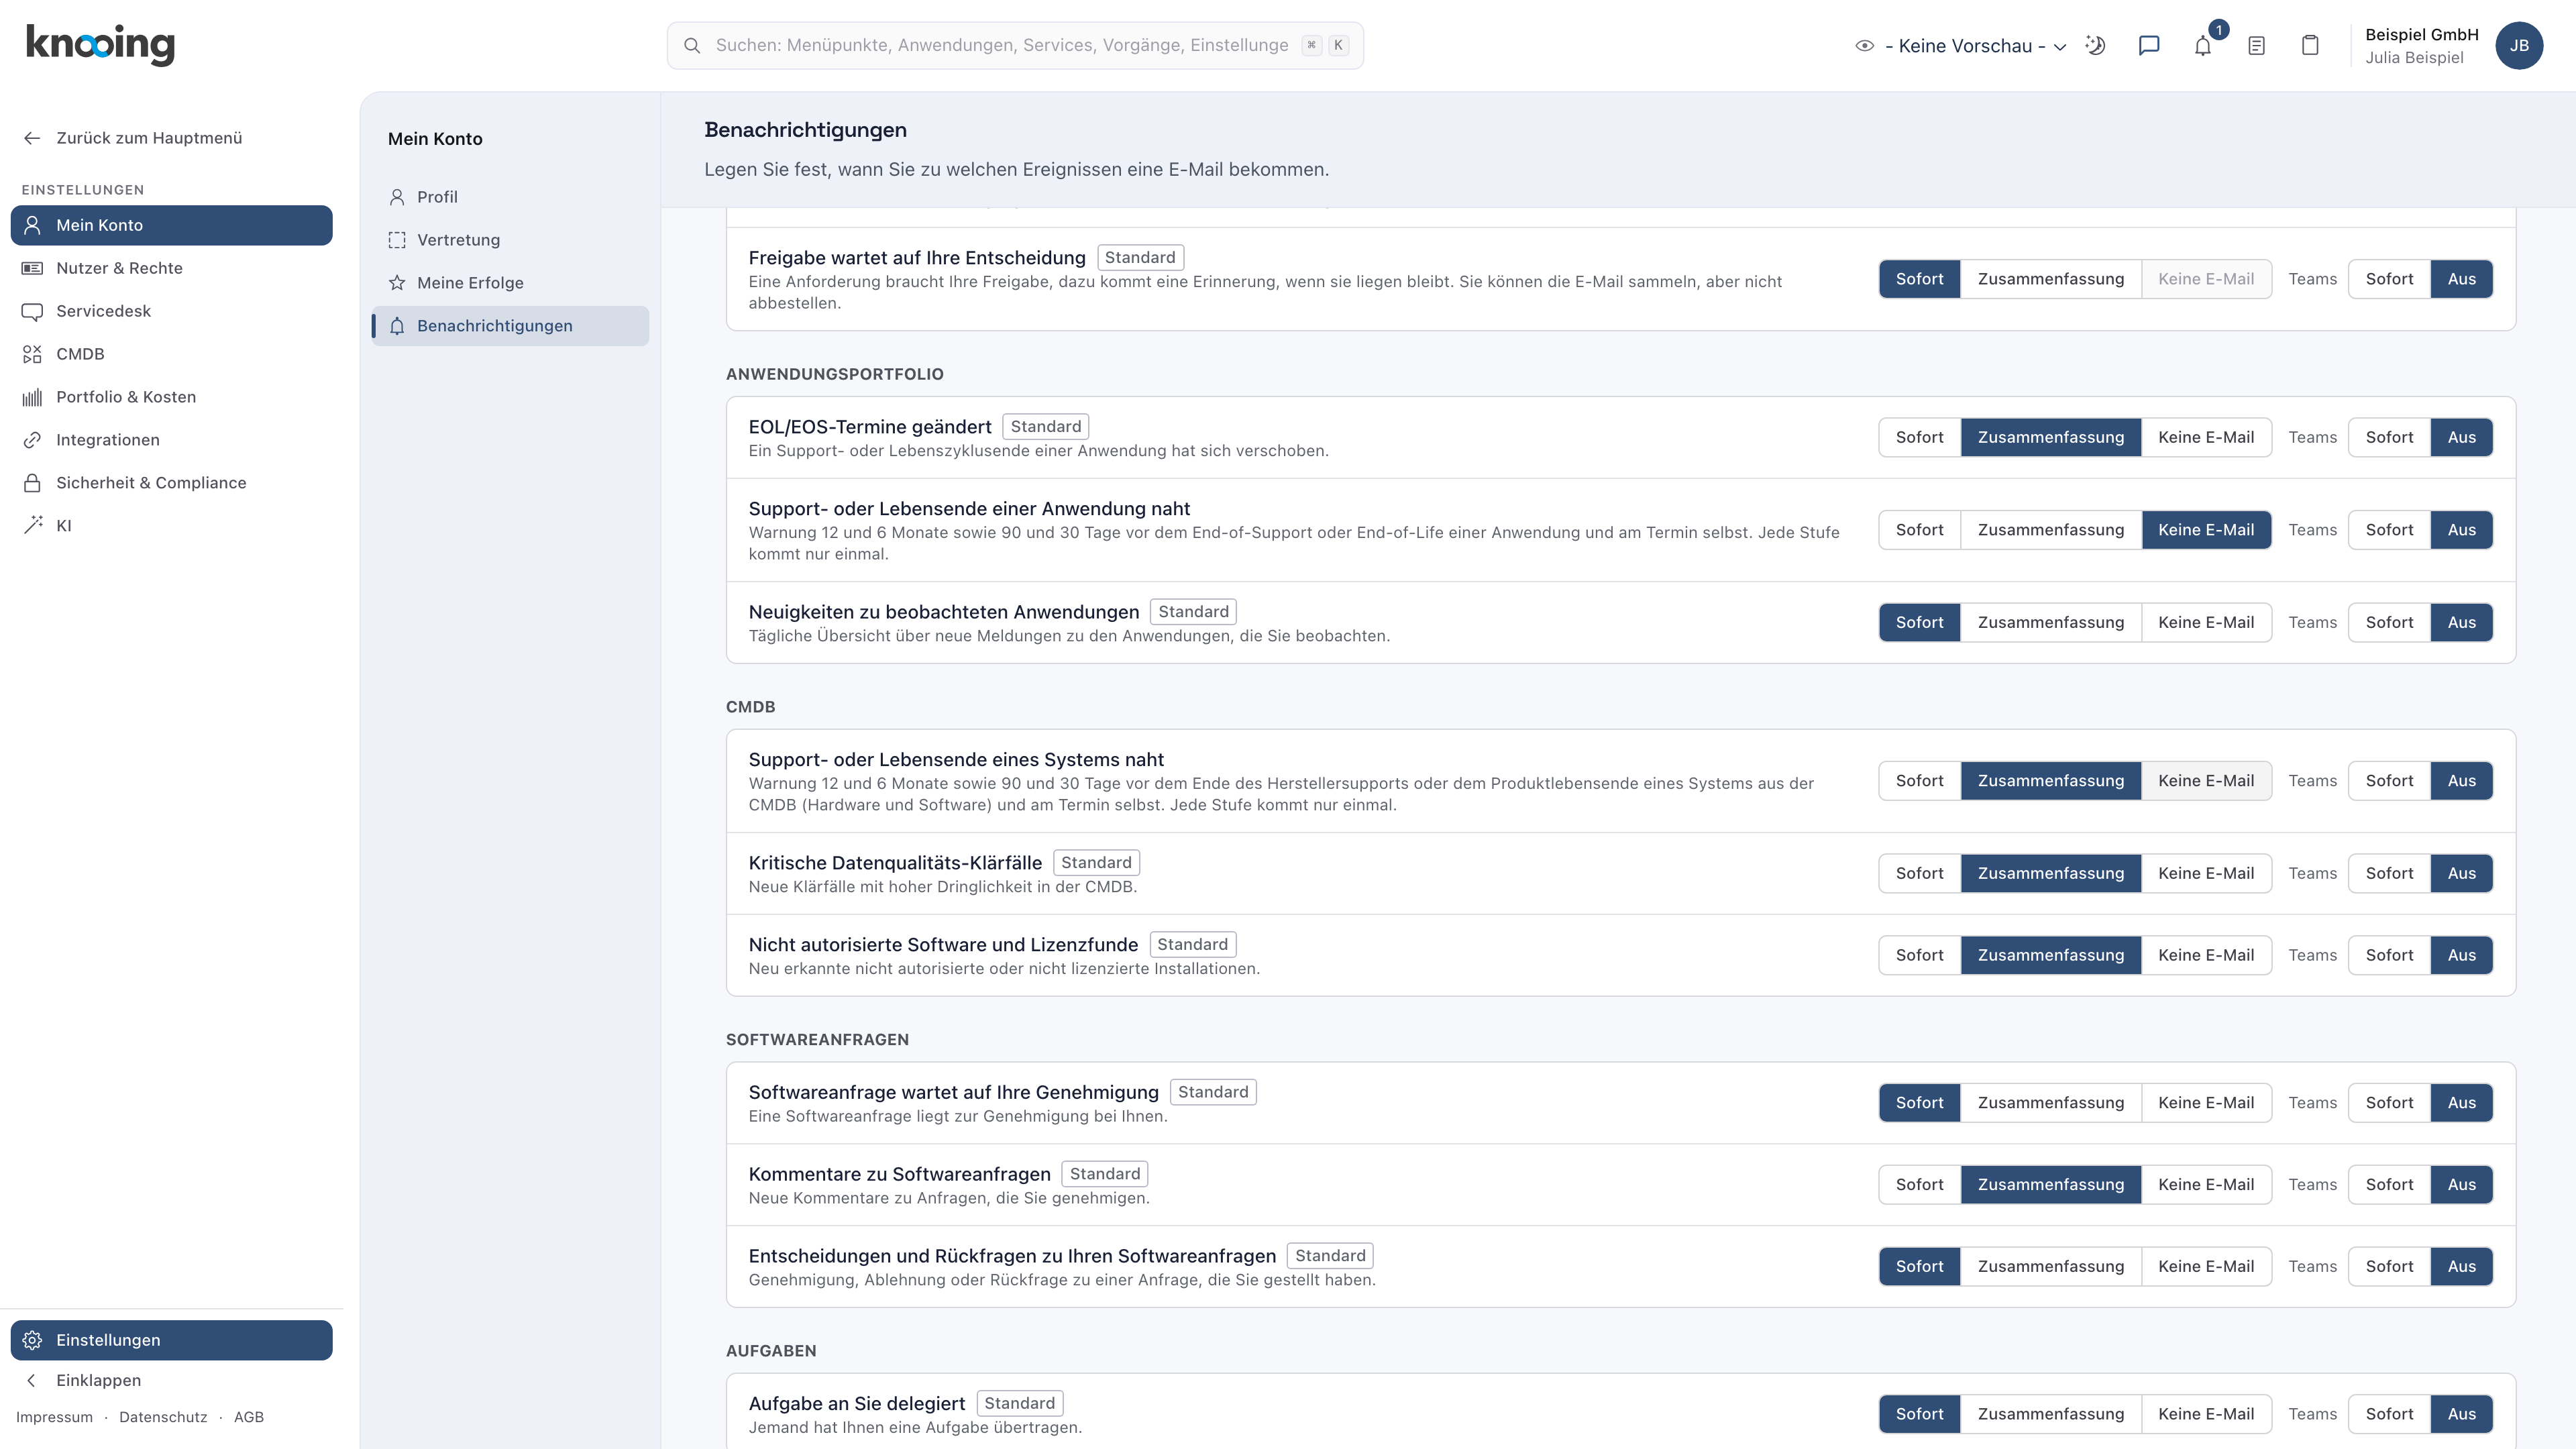Click the Vertretung dashed square icon
The image size is (2576, 1449).
(x=397, y=240)
